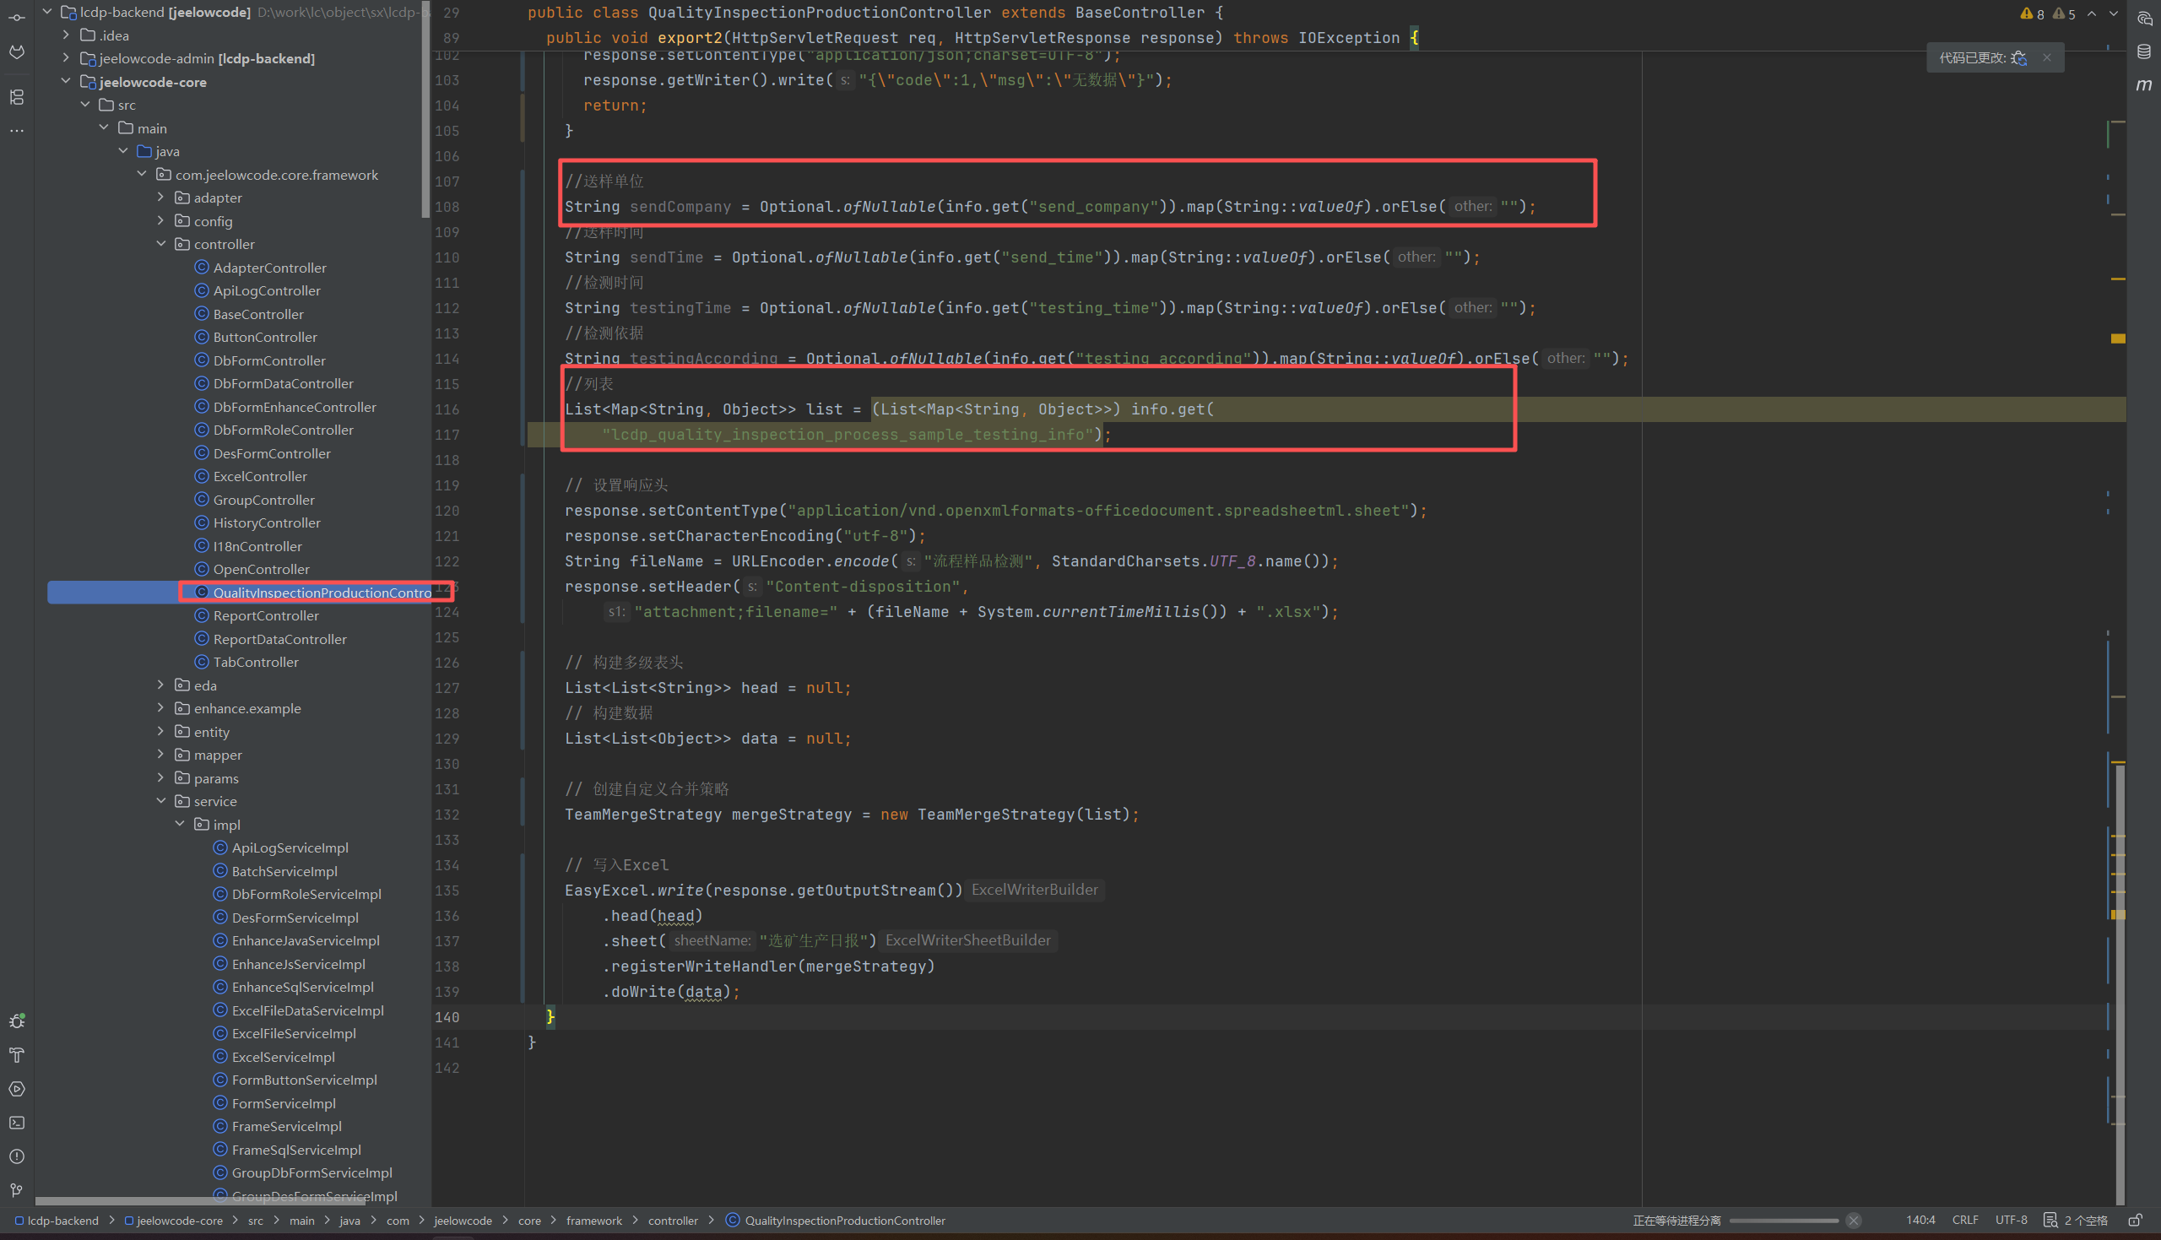Expand the mapper package
This screenshot has height=1240, width=2161.
tap(161, 755)
